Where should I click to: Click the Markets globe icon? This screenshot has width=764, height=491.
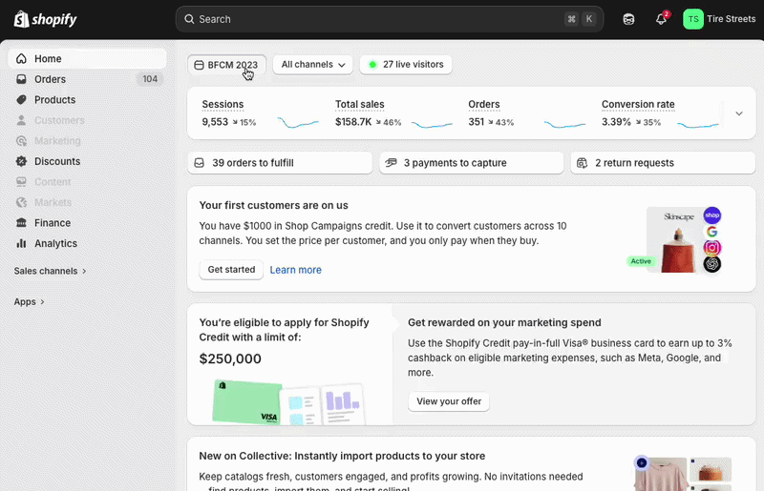(x=21, y=202)
